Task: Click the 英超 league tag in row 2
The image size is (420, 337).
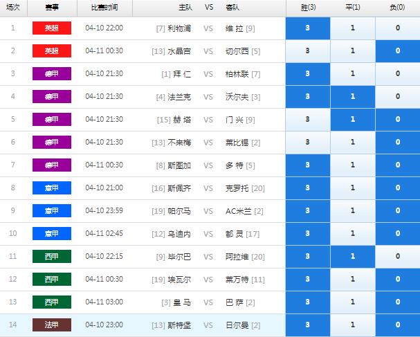Action: click(x=52, y=51)
